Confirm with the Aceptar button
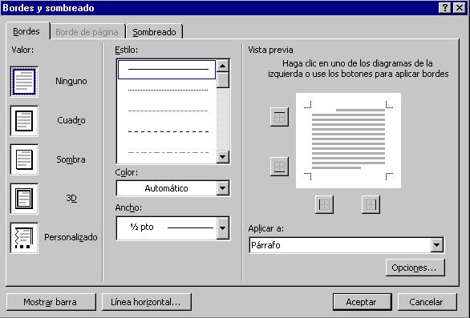This screenshot has width=470, height=318. point(362,302)
